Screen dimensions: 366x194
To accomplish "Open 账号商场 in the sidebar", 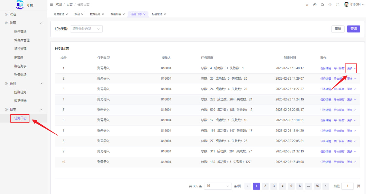I will [x=20, y=75].
